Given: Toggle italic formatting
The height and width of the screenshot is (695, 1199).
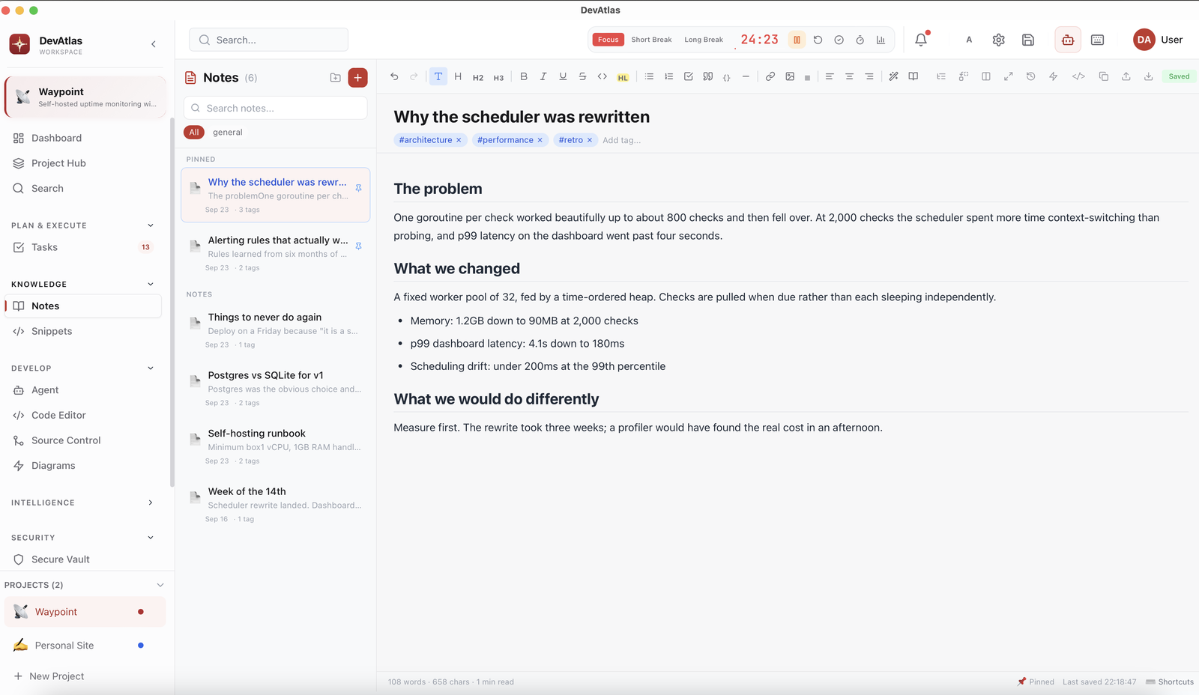Looking at the screenshot, I should tap(543, 76).
